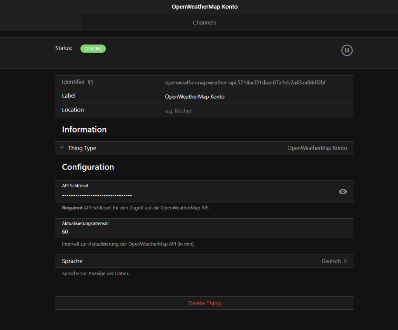Open the Sprache language selector
The image size is (398, 330).
point(204,261)
